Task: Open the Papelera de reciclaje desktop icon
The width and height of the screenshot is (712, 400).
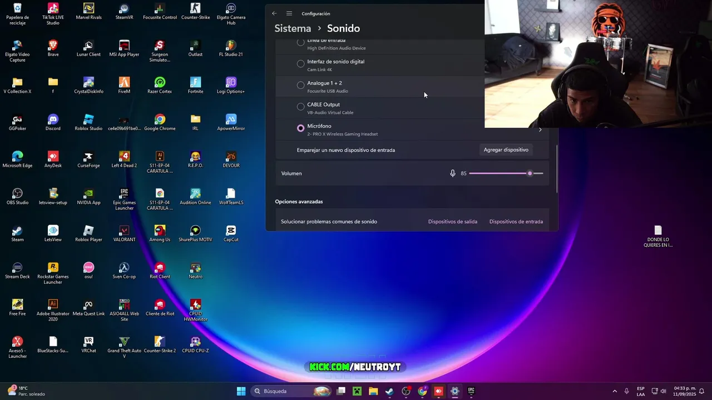Action: point(17,14)
